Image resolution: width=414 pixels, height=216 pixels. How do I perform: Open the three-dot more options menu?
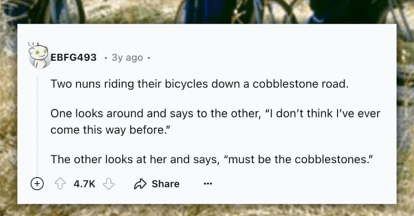coord(207,184)
